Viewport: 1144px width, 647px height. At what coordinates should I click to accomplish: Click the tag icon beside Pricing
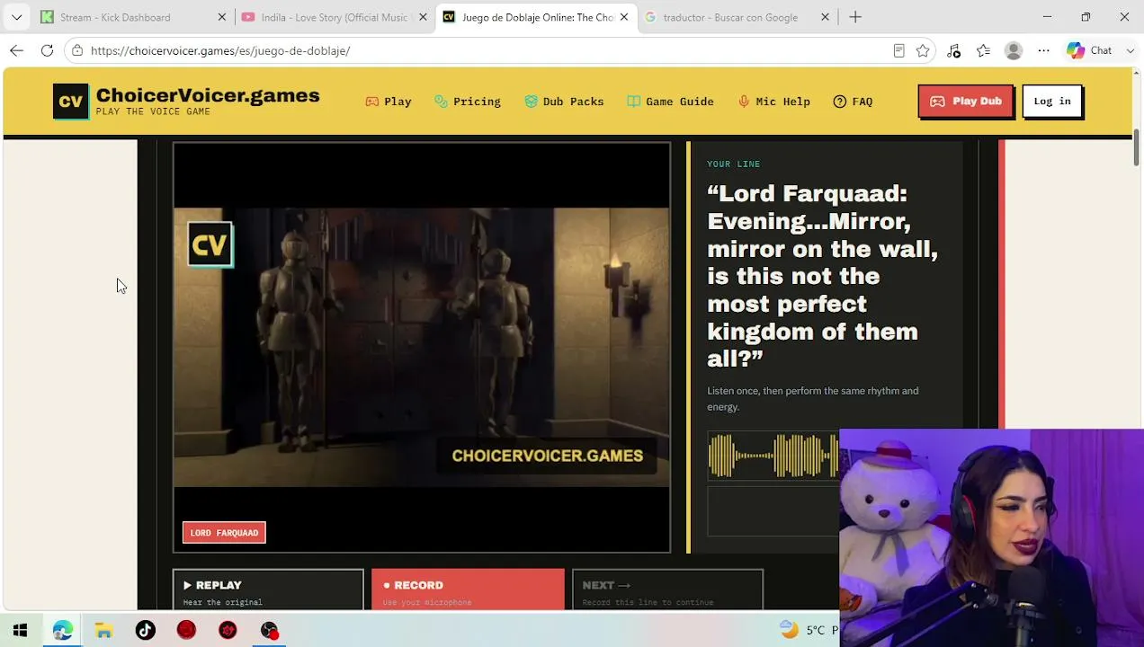coord(441,102)
